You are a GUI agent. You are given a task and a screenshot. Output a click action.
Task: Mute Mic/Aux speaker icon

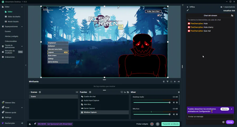pos(174,114)
